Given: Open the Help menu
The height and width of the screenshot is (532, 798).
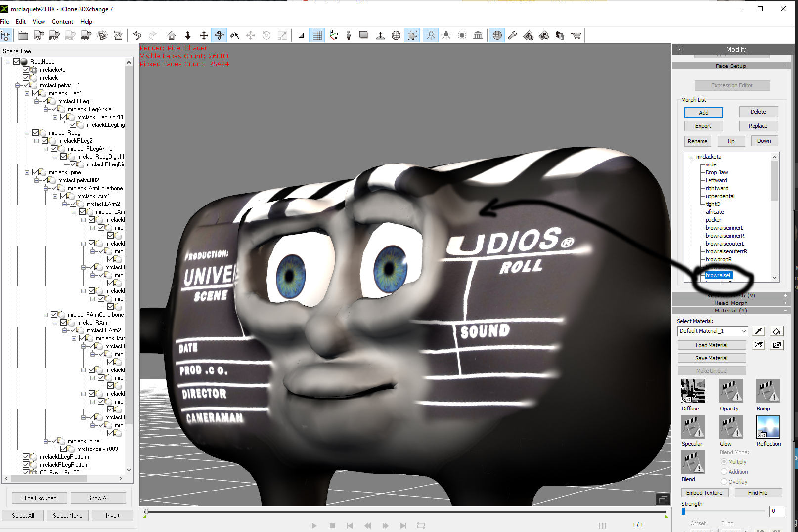Looking at the screenshot, I should pos(86,22).
